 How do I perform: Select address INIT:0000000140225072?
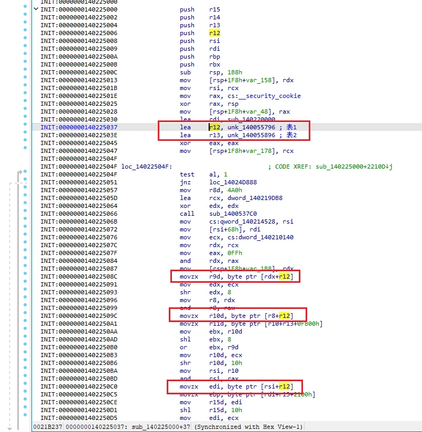79,229
